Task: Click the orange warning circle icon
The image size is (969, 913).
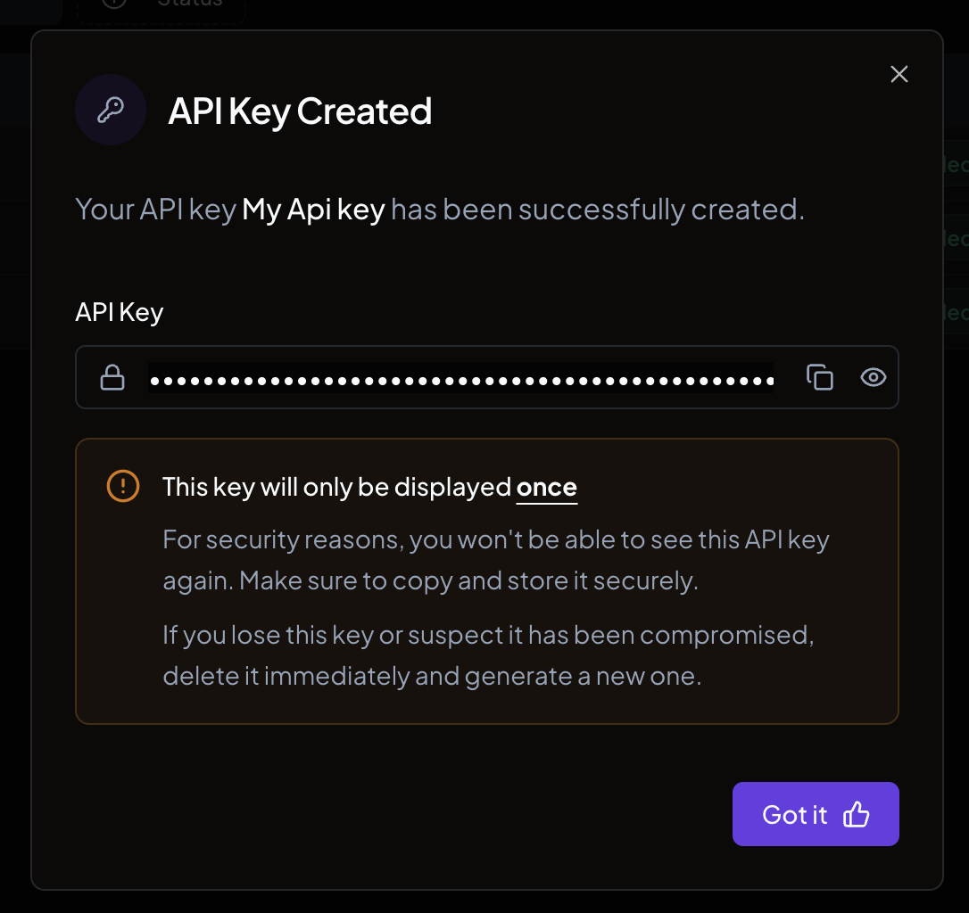Action: tap(122, 486)
